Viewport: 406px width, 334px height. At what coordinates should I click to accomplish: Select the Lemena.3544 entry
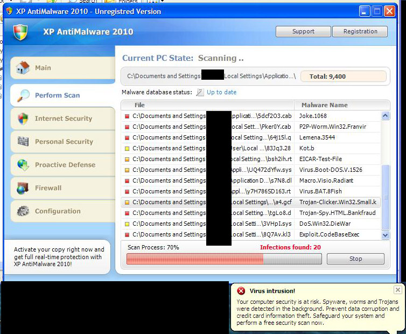pyautogui.click(x=317, y=137)
